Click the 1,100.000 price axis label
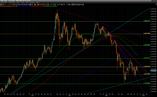Viewport: 157px width, 97px height. 153,91
